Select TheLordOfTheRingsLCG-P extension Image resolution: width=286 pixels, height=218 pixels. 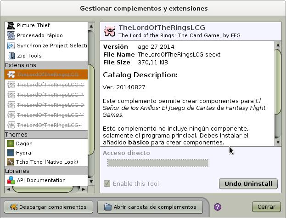(46, 95)
